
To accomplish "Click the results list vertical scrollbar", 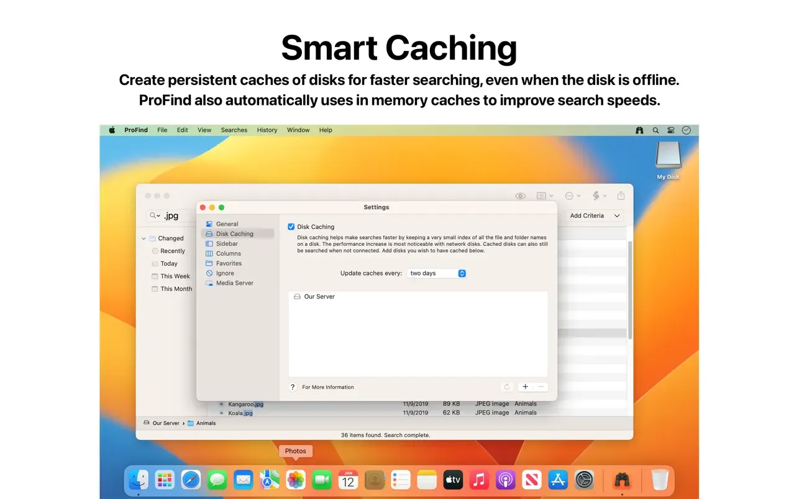I will pyautogui.click(x=629, y=290).
